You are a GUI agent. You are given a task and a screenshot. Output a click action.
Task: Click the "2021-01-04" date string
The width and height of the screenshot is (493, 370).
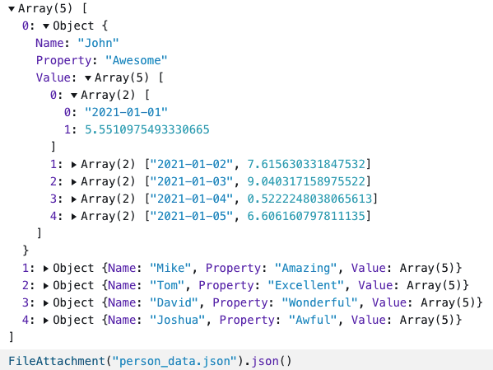192,199
